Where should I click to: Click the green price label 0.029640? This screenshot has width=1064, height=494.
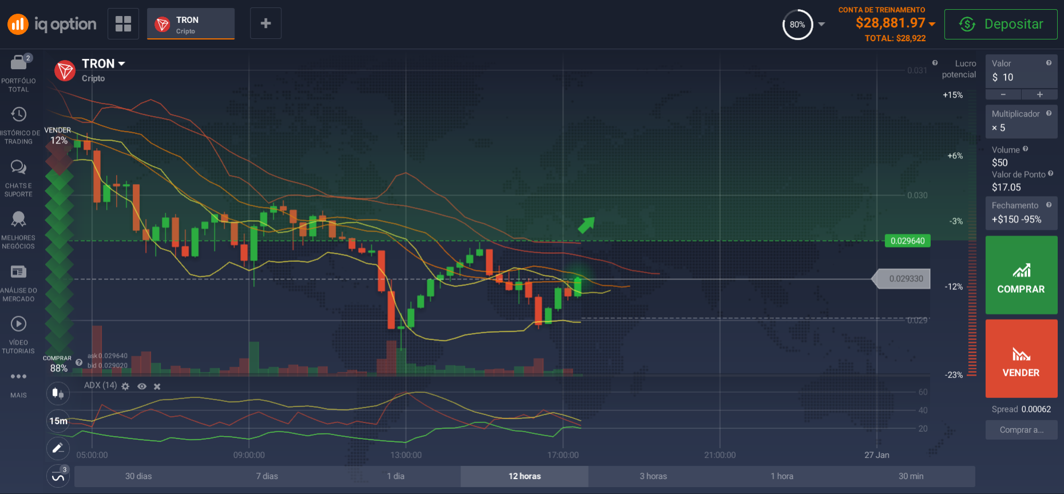point(907,241)
